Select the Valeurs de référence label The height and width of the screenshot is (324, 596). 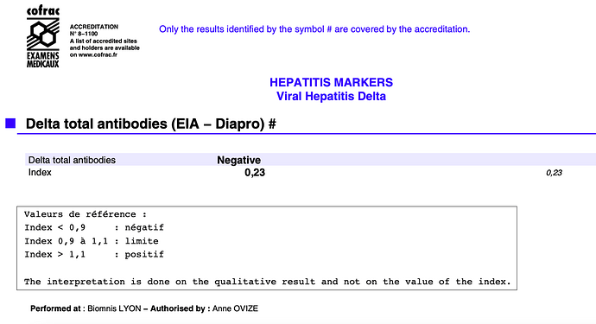click(86, 214)
